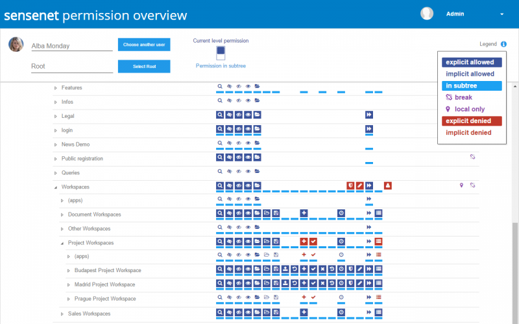
Task: Click the in subtree legend swatch
Action: [x=472, y=86]
